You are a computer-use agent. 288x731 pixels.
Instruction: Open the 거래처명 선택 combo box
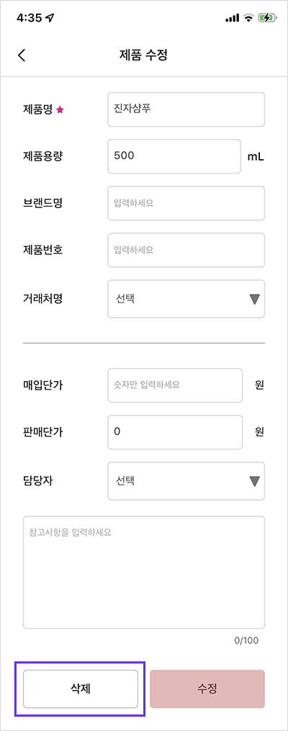tap(186, 299)
